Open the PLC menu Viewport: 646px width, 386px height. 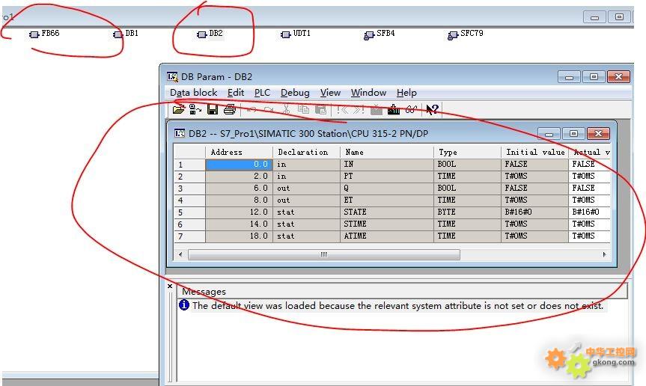pos(262,93)
